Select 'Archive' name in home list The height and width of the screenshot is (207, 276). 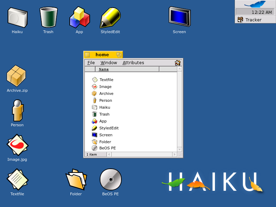coord(106,93)
